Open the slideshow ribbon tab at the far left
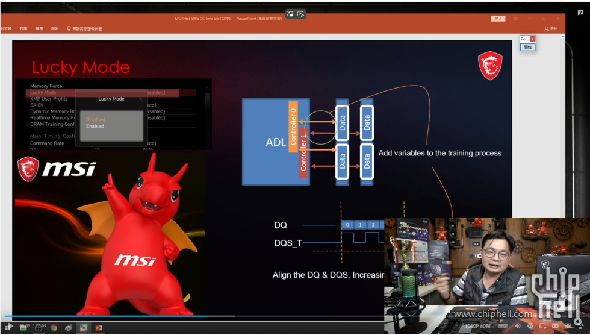Image resolution: width=590 pixels, height=335 pixels. pyautogui.click(x=6, y=28)
